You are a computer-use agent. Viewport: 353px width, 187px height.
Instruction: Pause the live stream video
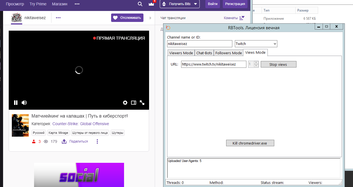pyautogui.click(x=16, y=103)
